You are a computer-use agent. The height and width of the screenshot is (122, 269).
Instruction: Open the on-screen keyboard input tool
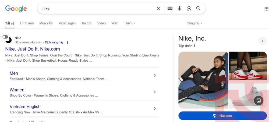coord(170,8)
